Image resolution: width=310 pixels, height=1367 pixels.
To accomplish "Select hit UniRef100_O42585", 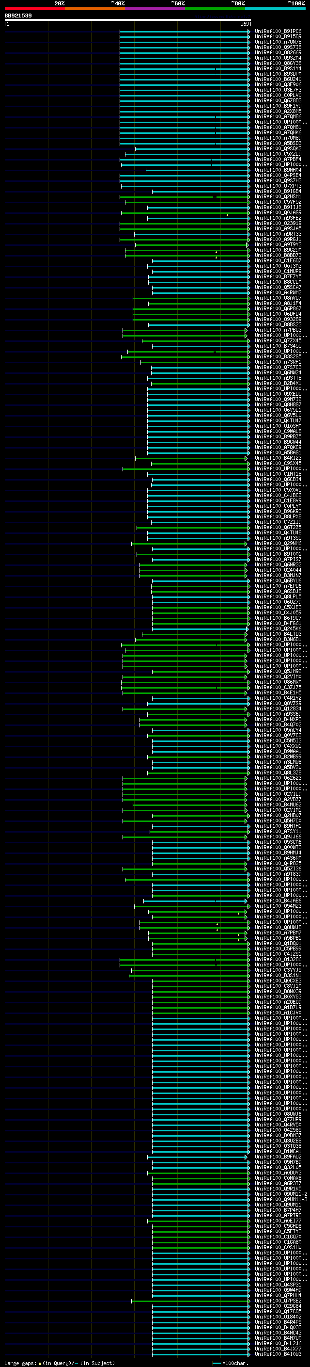I will (278, 1130).
